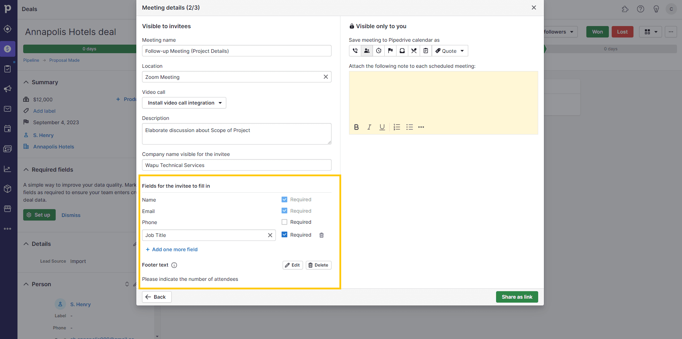Image resolution: width=682 pixels, height=339 pixels.
Task: Click Set up required fields
Action: tap(39, 215)
